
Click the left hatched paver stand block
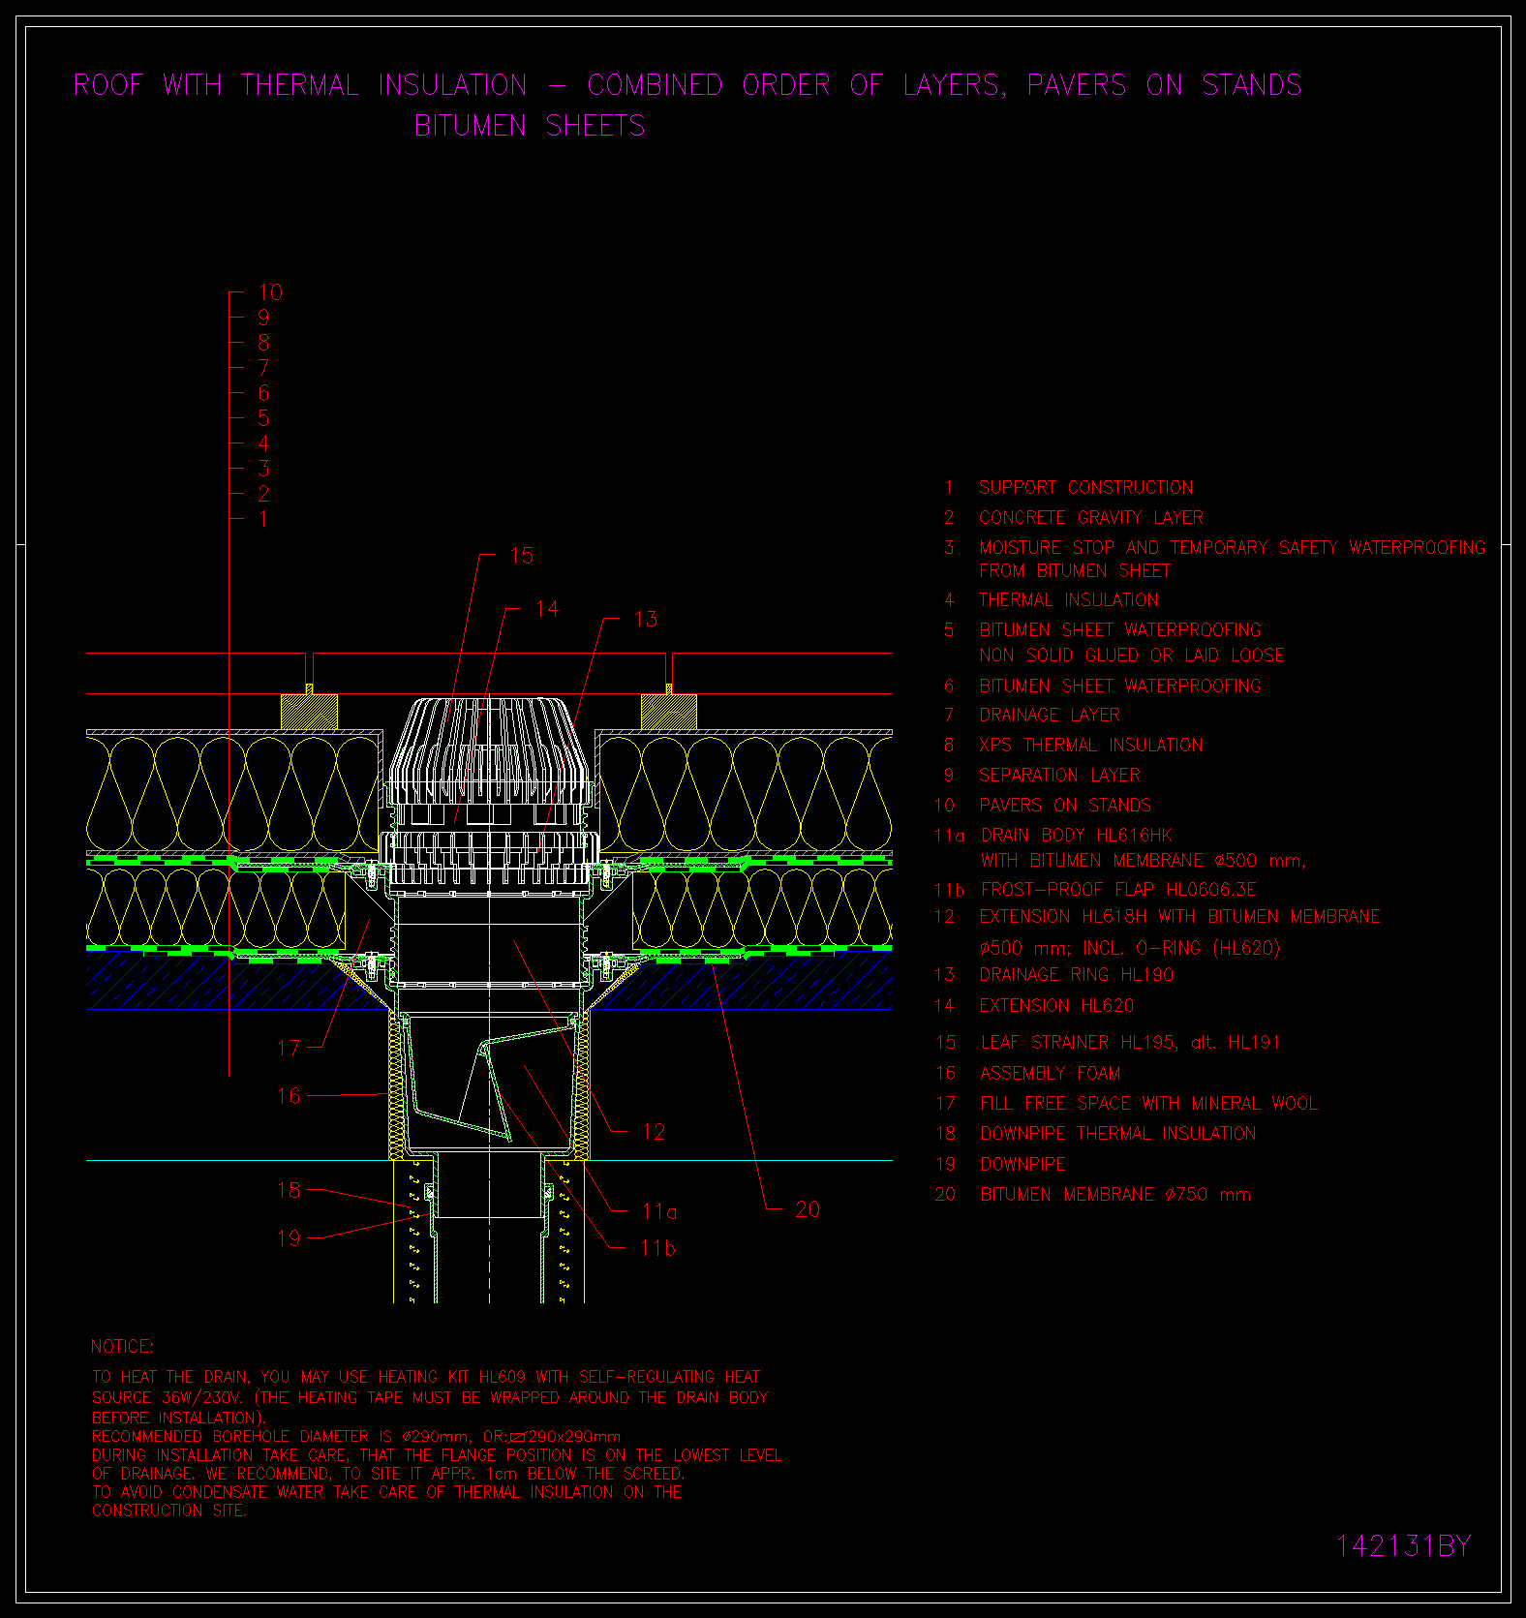click(309, 712)
